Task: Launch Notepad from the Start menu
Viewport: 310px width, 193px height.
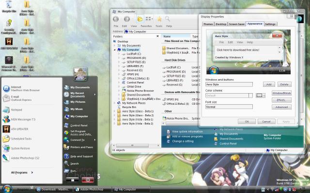Action: pyautogui.click(x=13, y=110)
